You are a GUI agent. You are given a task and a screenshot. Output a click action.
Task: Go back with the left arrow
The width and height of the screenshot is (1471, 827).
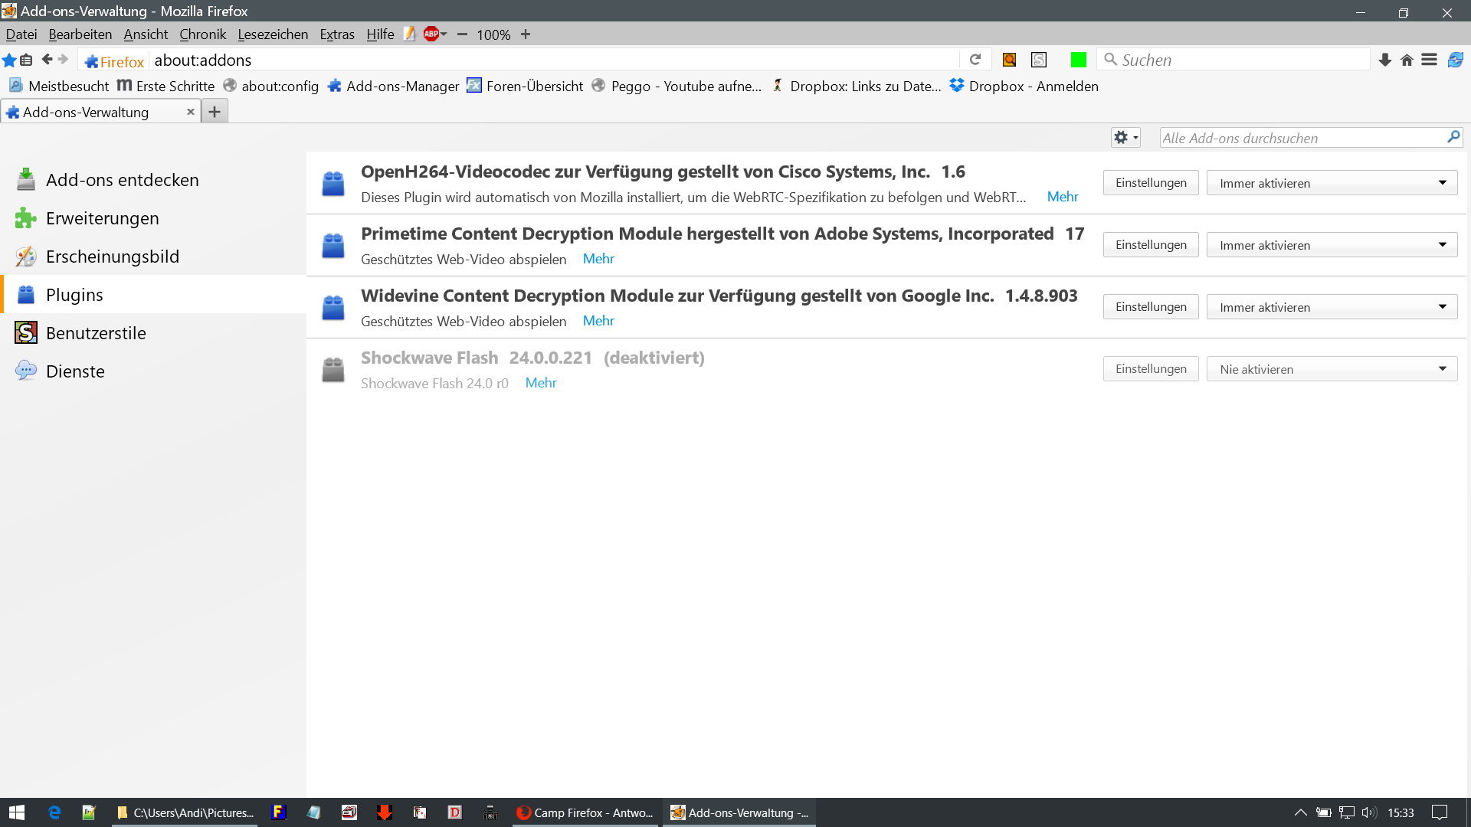point(47,60)
